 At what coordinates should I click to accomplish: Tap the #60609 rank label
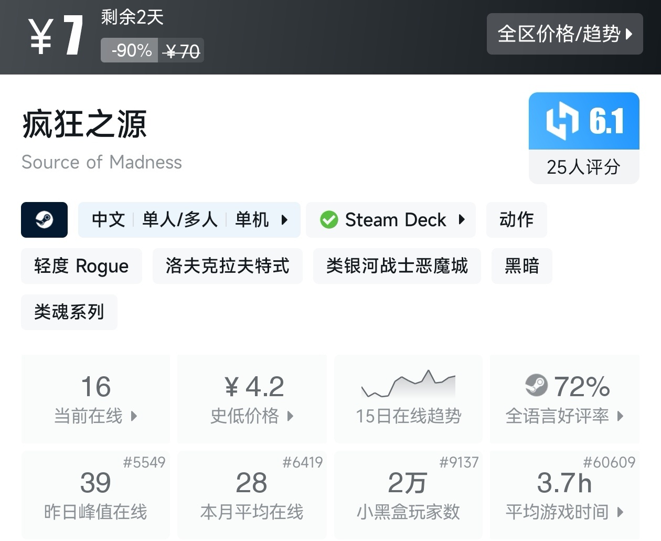pyautogui.click(x=609, y=462)
